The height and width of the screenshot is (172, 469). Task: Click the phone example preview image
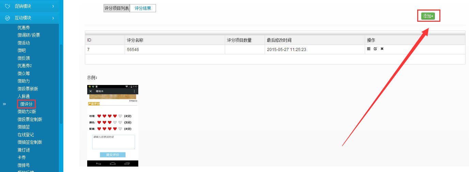point(113,126)
